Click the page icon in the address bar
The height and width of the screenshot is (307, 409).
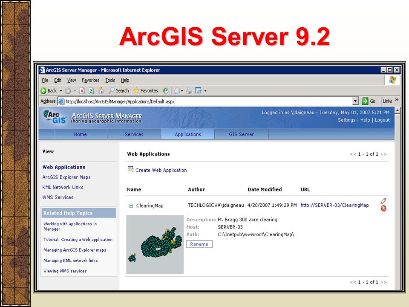(x=61, y=101)
